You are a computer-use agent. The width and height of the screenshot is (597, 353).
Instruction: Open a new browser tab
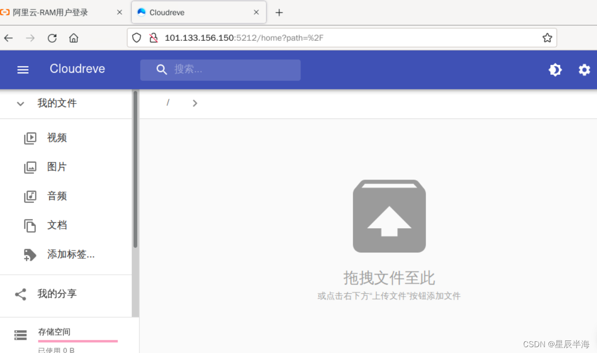[279, 13]
